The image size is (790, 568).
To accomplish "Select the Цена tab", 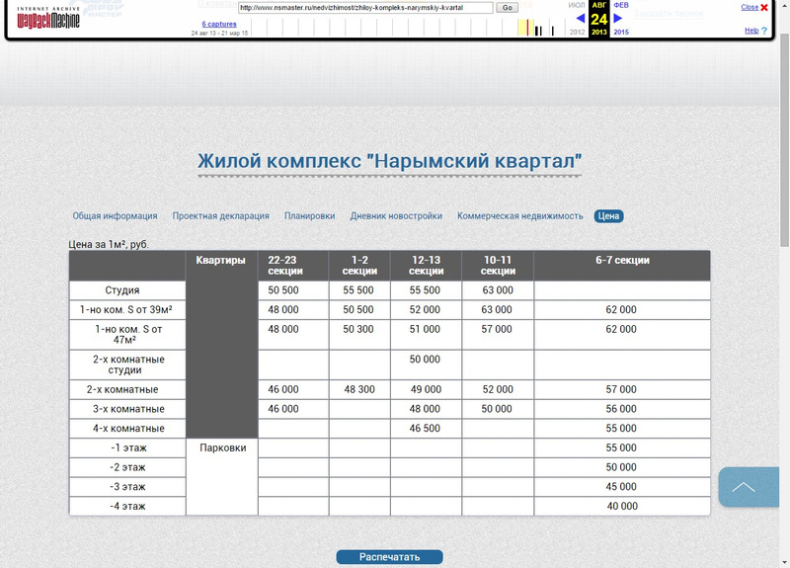I will (x=608, y=216).
